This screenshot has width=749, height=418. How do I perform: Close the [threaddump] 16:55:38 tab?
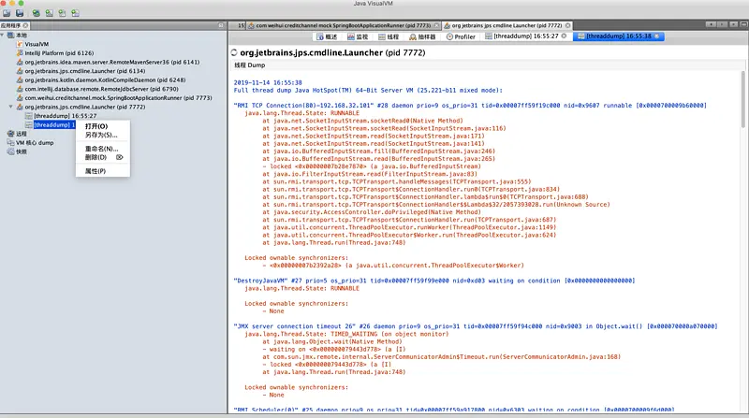(657, 36)
